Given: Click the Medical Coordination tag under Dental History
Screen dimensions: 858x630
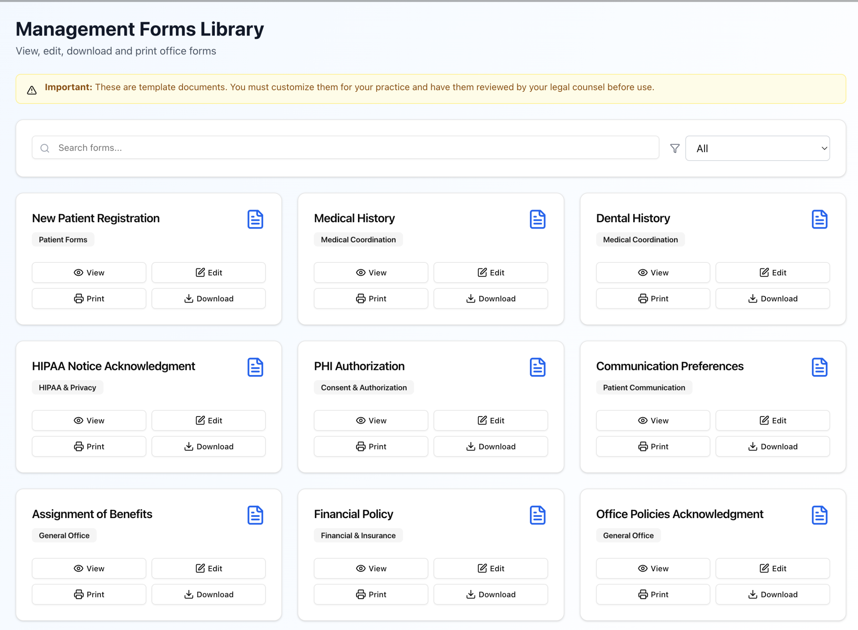Looking at the screenshot, I should click(640, 240).
